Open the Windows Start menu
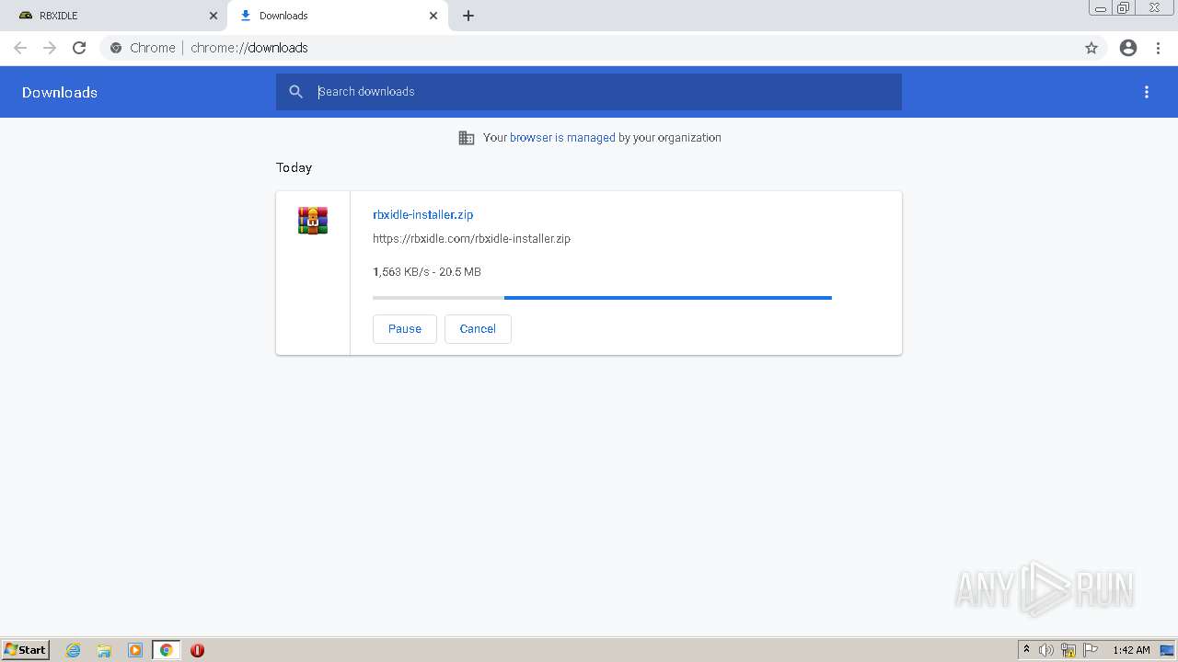 [26, 650]
